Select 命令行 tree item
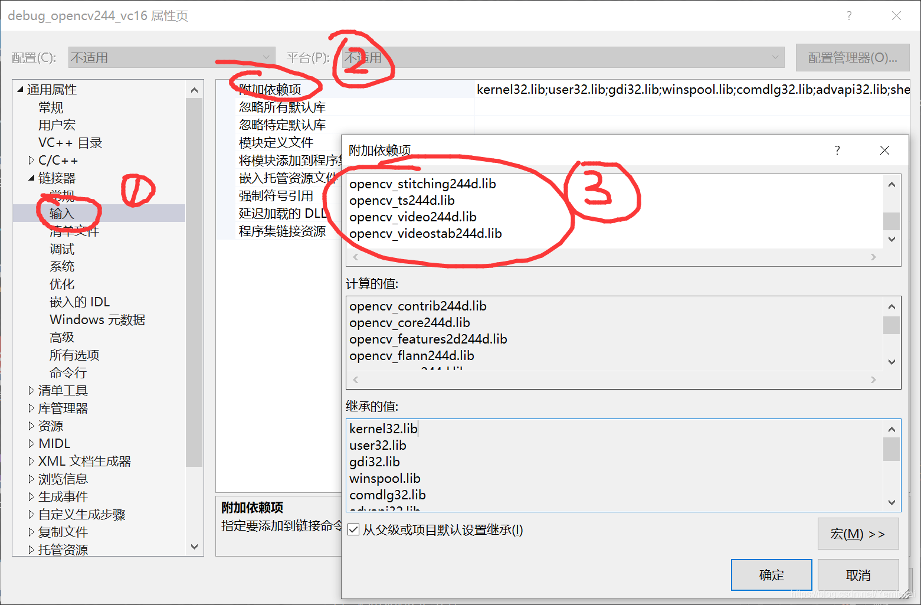 tap(68, 372)
